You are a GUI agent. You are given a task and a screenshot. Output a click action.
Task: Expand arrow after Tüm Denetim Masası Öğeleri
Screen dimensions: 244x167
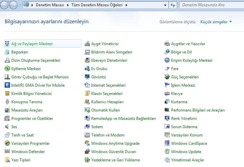(126, 5)
